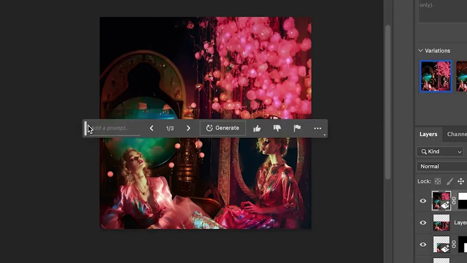The width and height of the screenshot is (467, 263).
Task: Collapse the Variations section
Action: point(421,51)
